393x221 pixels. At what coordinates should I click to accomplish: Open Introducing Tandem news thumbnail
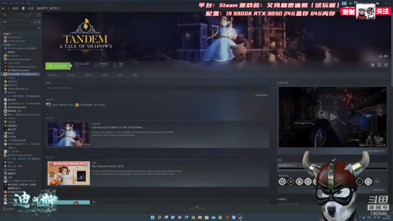(69, 134)
